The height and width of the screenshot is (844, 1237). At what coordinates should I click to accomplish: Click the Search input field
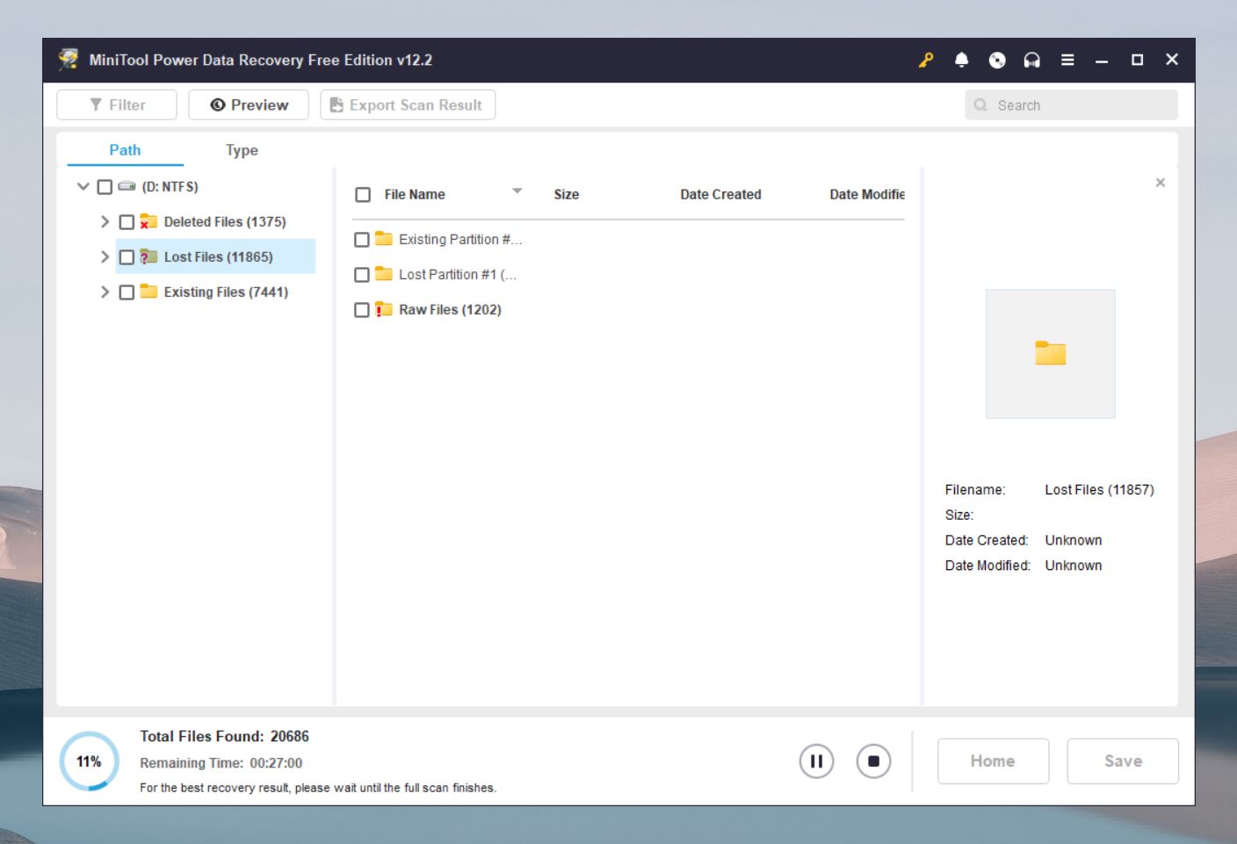click(1071, 105)
